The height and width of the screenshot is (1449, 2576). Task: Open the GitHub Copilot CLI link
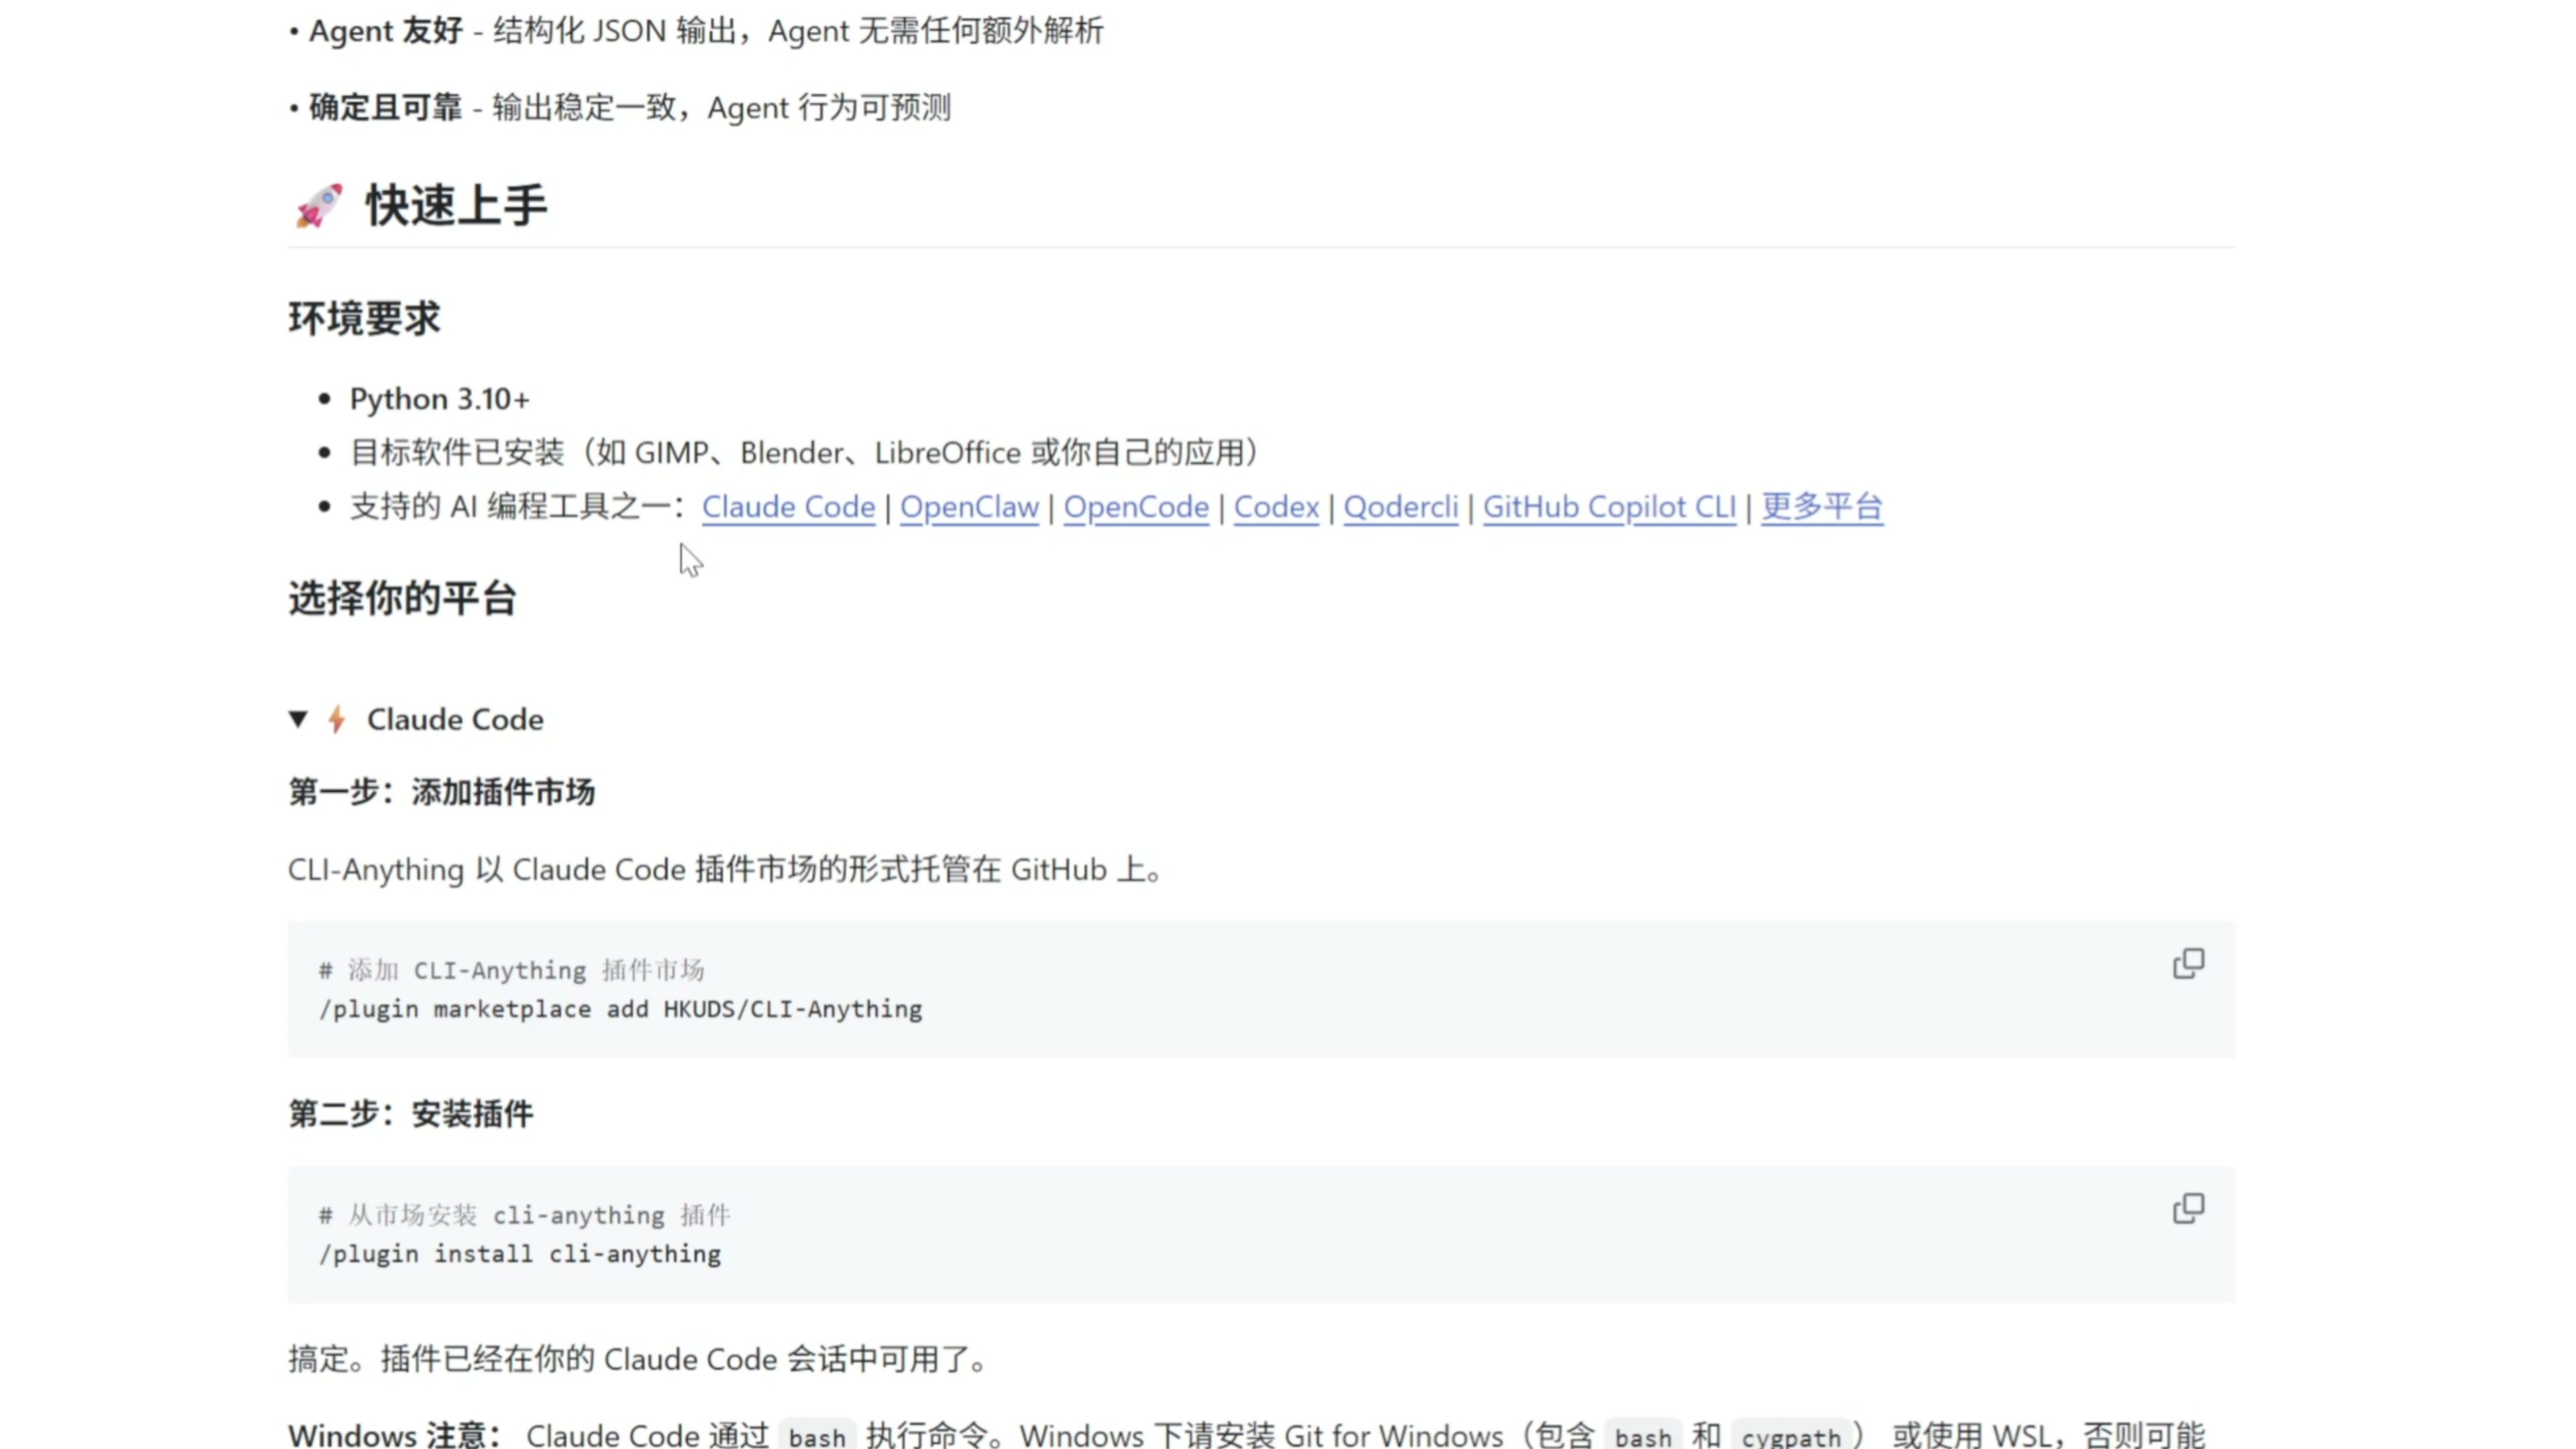pos(1609,507)
